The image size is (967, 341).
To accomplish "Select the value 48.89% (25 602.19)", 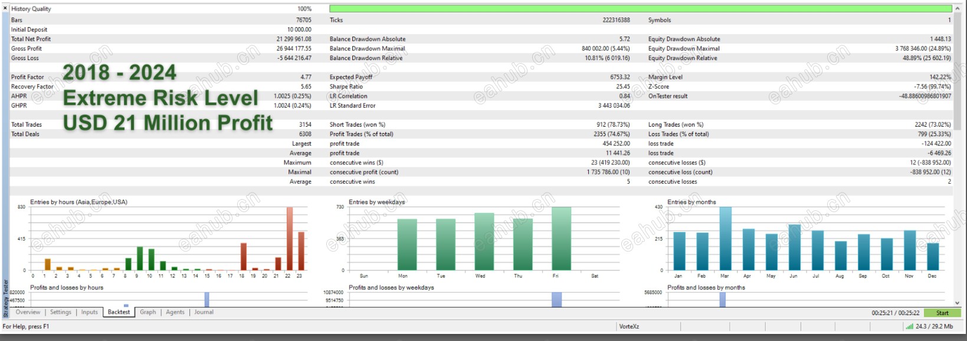I will [x=926, y=58].
